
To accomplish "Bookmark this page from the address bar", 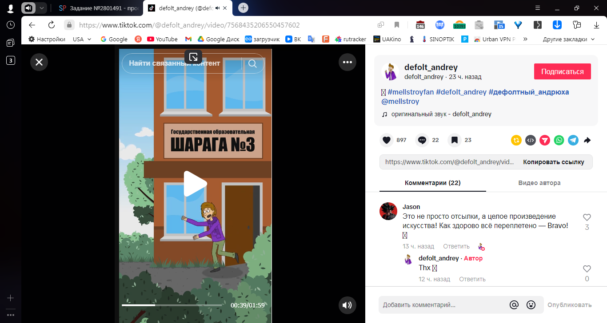I will pos(397,25).
